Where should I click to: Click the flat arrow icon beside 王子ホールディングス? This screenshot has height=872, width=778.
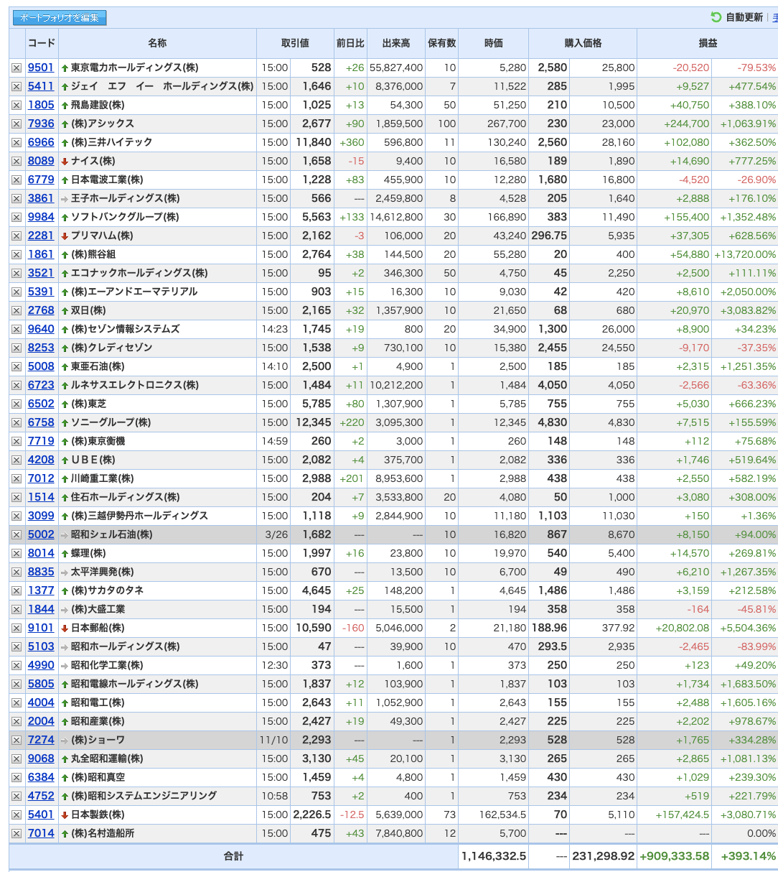(x=65, y=199)
